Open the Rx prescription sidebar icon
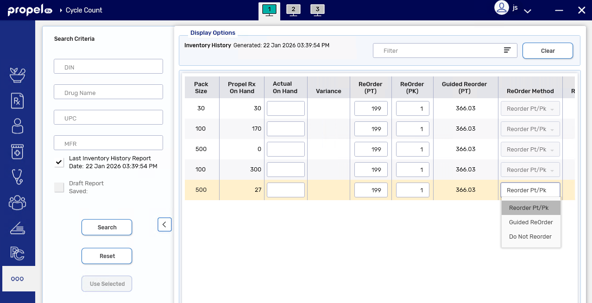Viewport: 592px width, 303px height. [17, 101]
